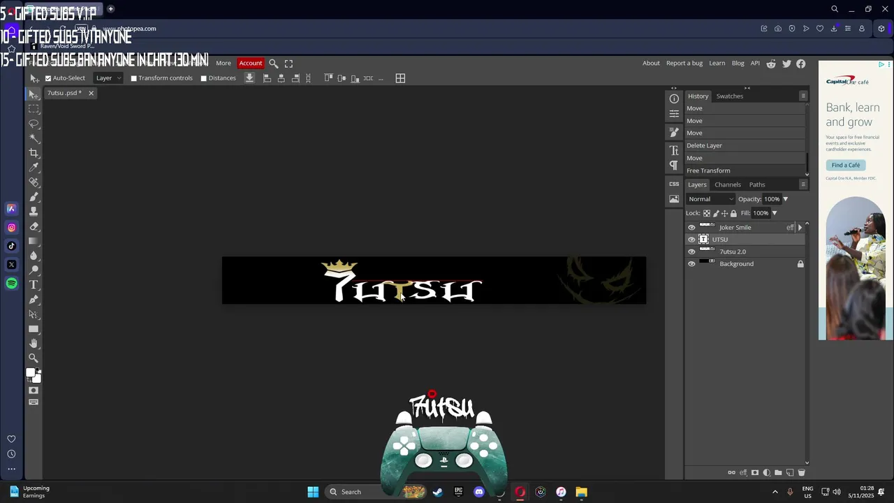
Task: Expand Joker Smile layer effects arrow
Action: click(x=800, y=227)
